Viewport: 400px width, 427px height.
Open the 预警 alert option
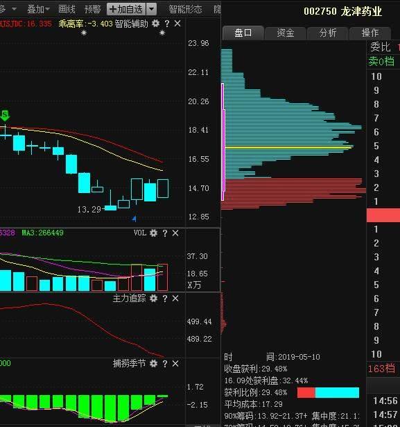point(92,10)
